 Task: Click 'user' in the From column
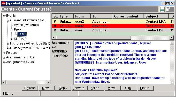point(79,30)
